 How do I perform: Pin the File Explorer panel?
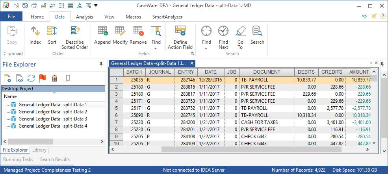[x=101, y=64]
